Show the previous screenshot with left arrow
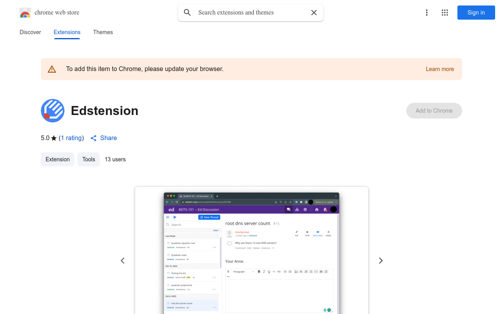503x314 pixels. [x=123, y=261]
